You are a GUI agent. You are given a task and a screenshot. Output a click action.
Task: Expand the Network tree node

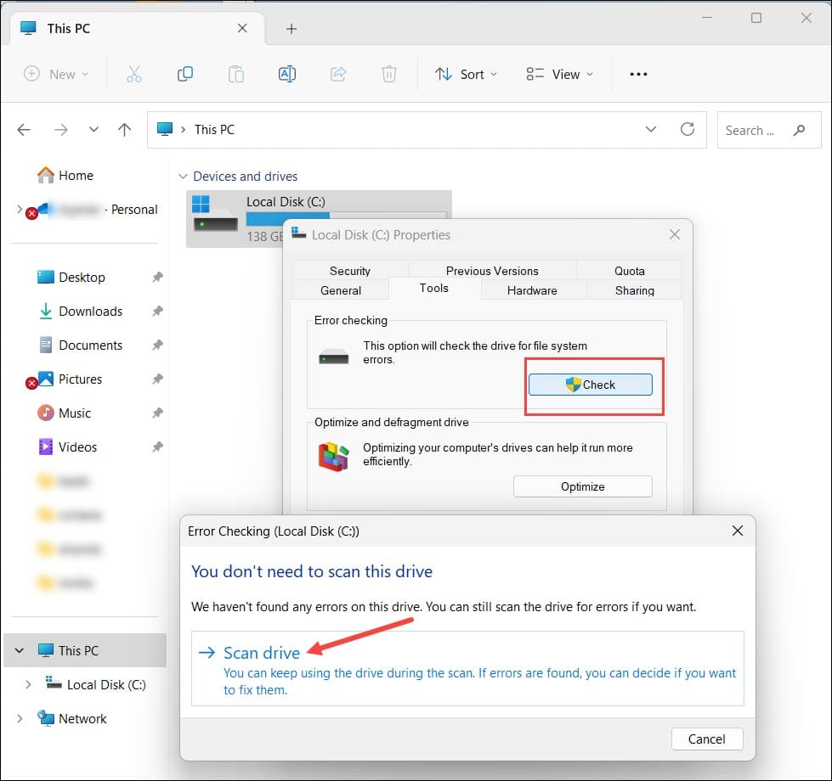pos(20,718)
